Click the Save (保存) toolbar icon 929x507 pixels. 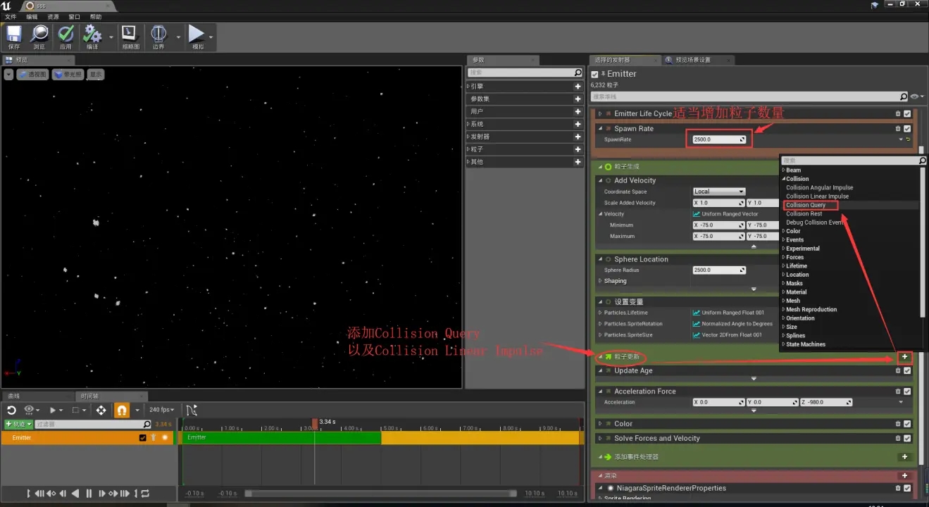[x=13, y=34]
